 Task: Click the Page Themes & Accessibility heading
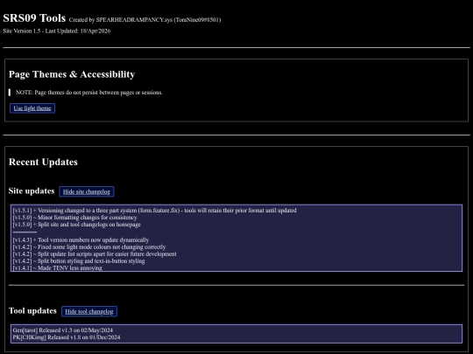click(x=72, y=74)
